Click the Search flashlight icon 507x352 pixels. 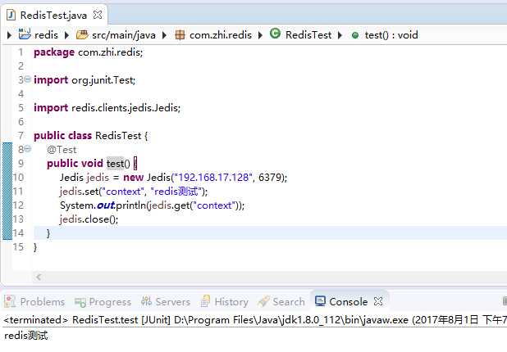[x=263, y=301]
